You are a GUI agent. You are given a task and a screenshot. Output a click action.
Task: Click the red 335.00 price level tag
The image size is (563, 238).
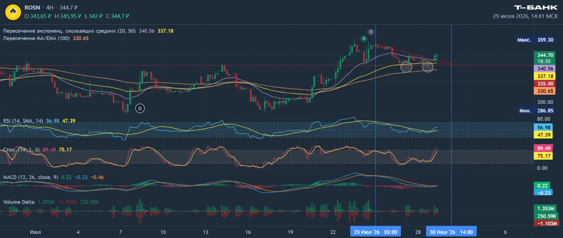tap(545, 84)
